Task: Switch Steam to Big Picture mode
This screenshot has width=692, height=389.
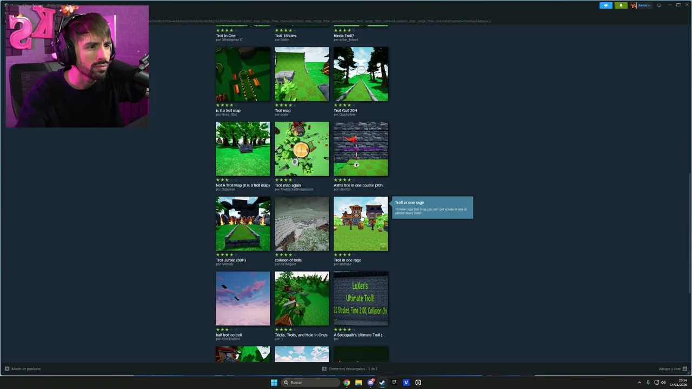Action: click(x=659, y=5)
